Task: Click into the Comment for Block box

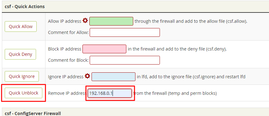Action: click(x=125, y=60)
